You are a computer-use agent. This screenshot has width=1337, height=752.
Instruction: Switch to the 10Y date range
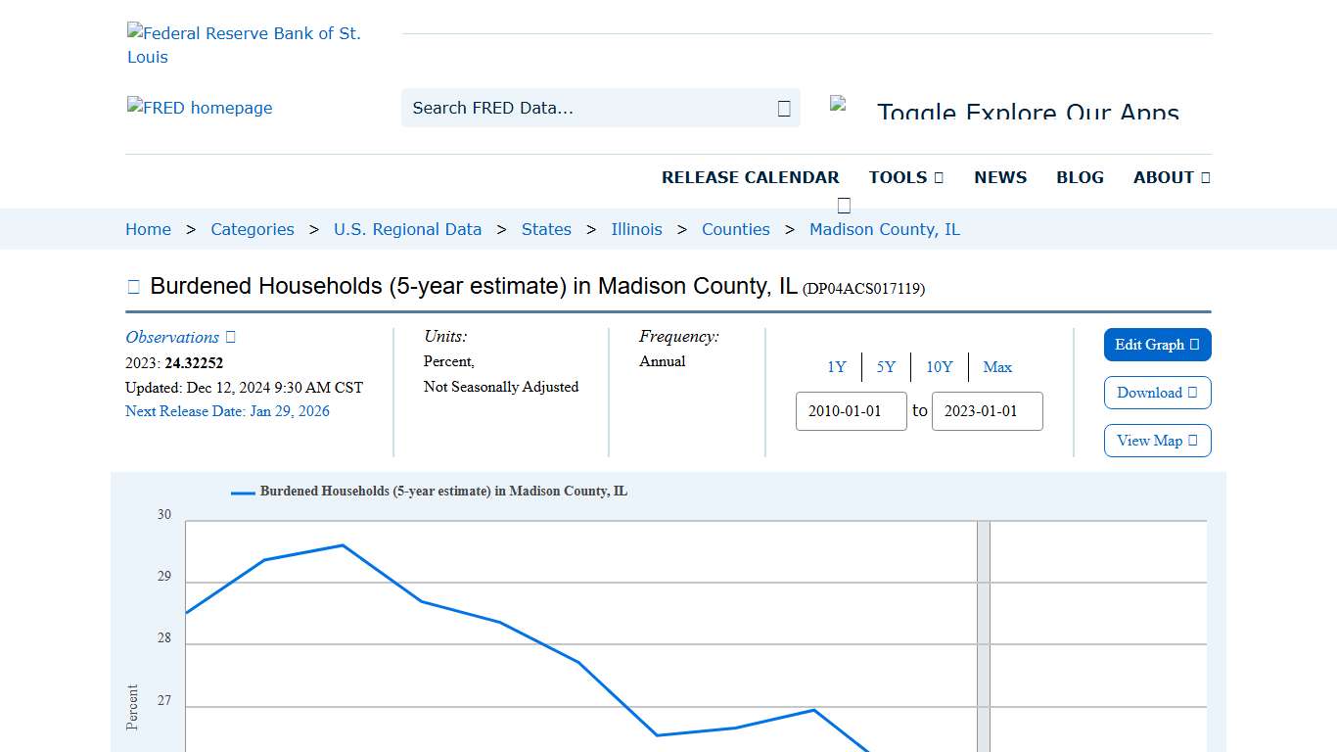(939, 367)
